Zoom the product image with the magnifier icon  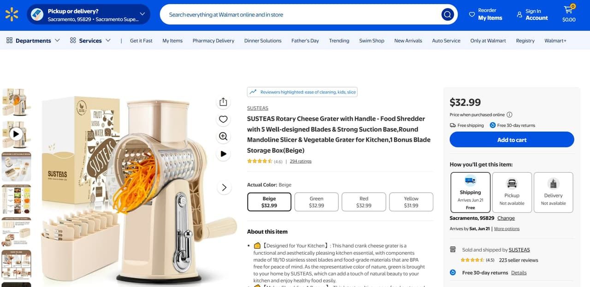(x=223, y=136)
